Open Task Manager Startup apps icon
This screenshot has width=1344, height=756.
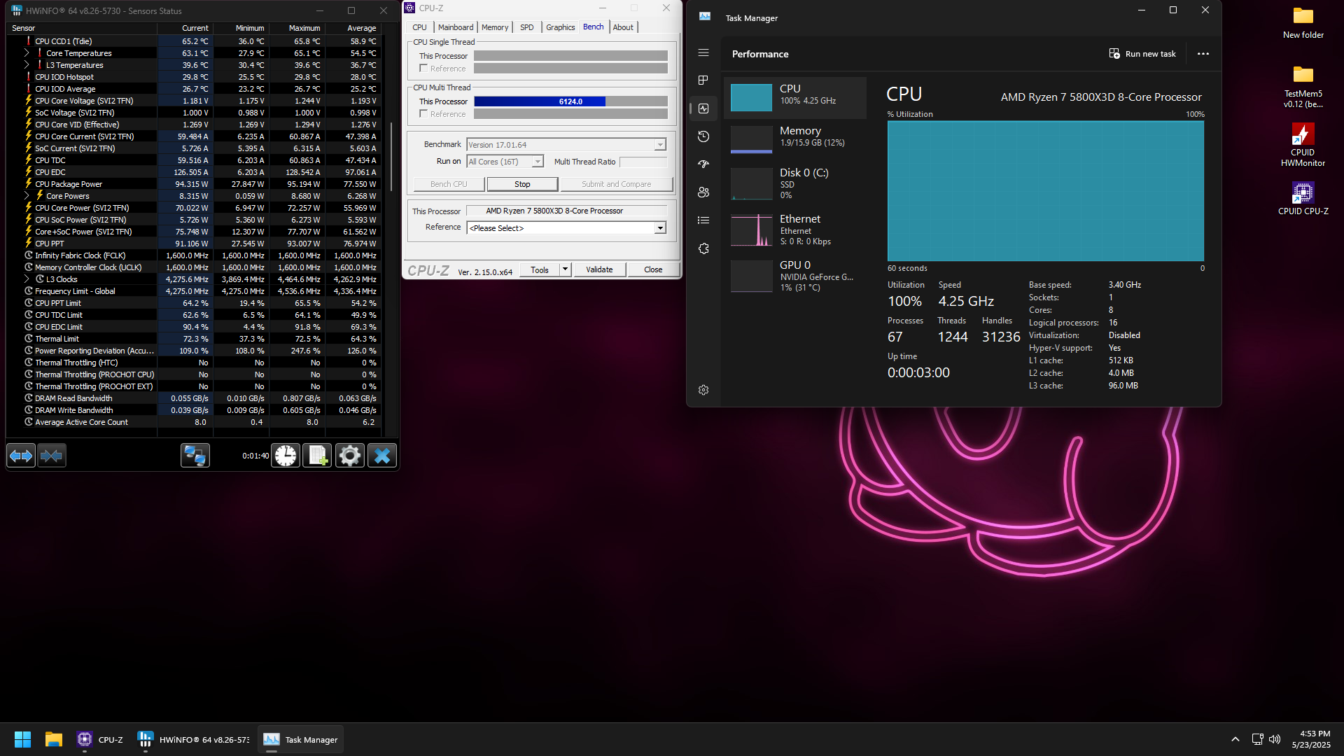pos(703,164)
